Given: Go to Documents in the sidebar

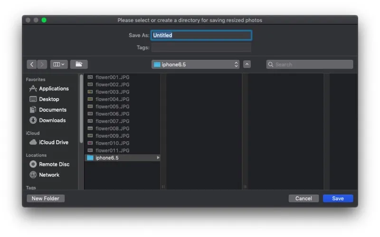Looking at the screenshot, I should tap(52, 109).
